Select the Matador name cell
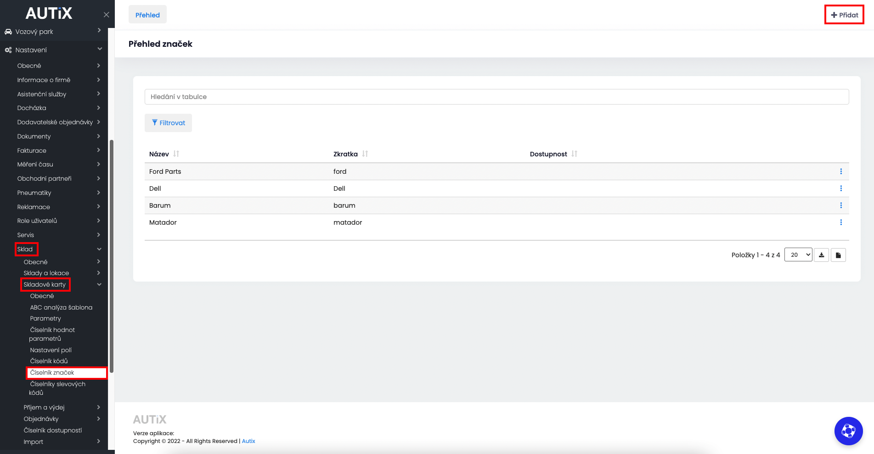The height and width of the screenshot is (454, 874). pyautogui.click(x=163, y=222)
